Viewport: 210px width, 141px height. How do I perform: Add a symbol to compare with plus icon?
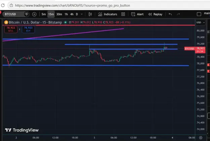tap(34, 14)
